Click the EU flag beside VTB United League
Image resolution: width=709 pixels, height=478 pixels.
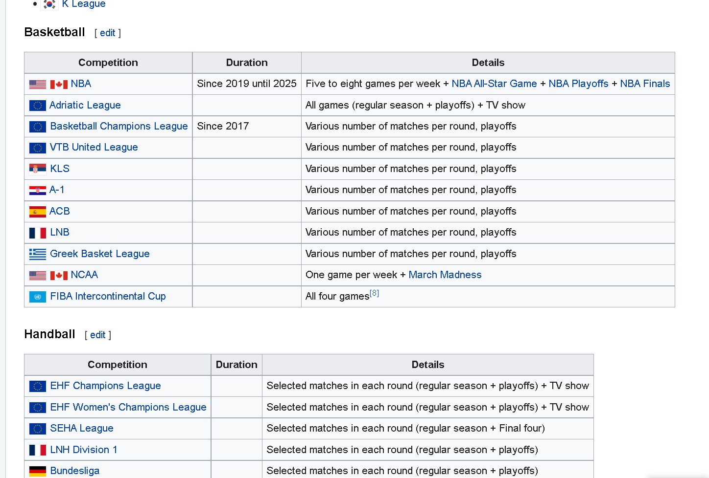coord(38,148)
